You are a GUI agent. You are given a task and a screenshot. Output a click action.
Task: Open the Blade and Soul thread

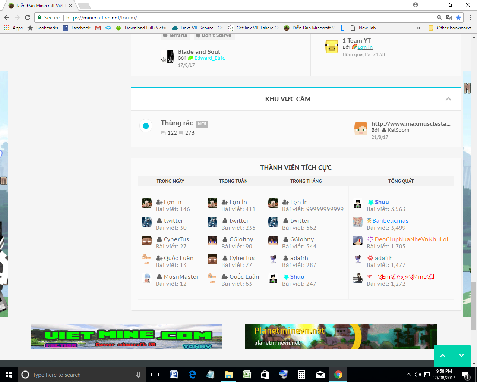(199, 52)
